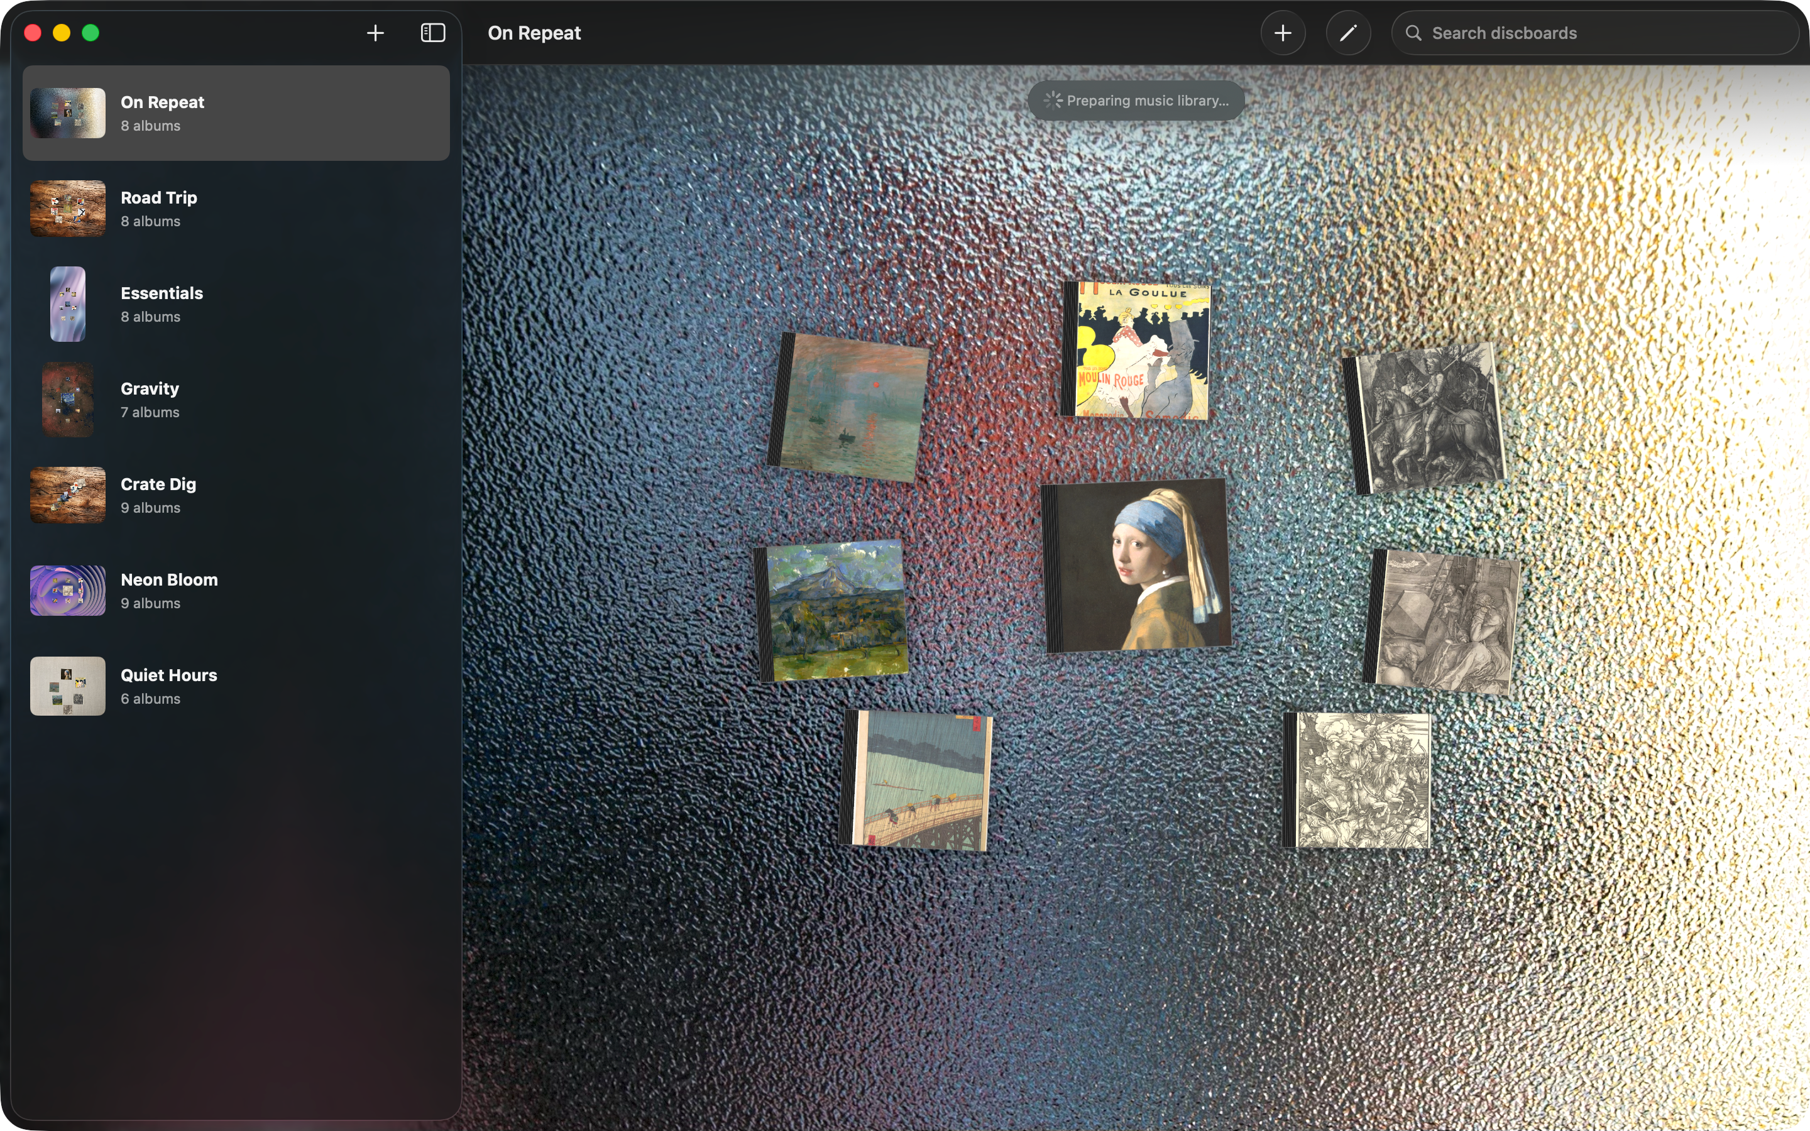Screen dimensions: 1810x1131
Task: Click '8 albums' under Road Trip
Action: pos(150,221)
